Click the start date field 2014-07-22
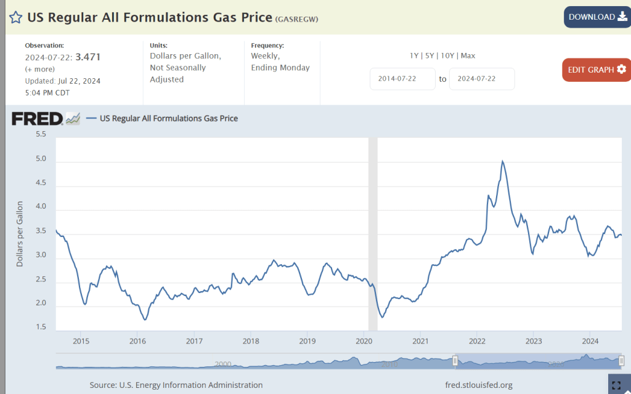Viewport: 631px width, 394px height. click(402, 79)
